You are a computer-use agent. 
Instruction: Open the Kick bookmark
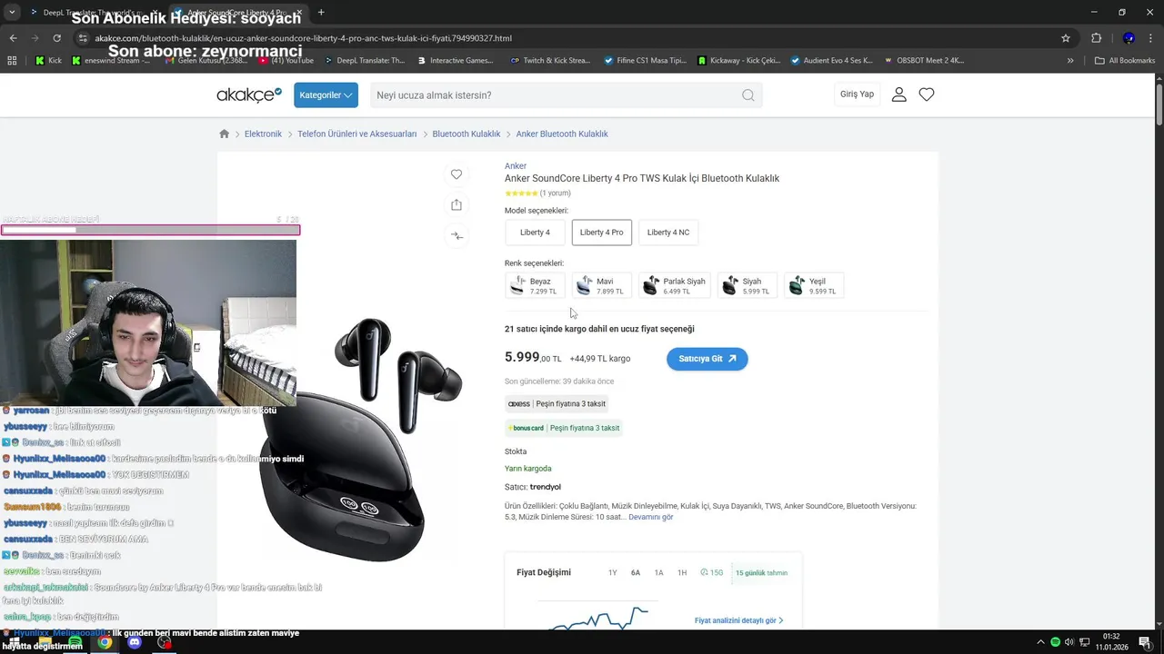coord(49,61)
